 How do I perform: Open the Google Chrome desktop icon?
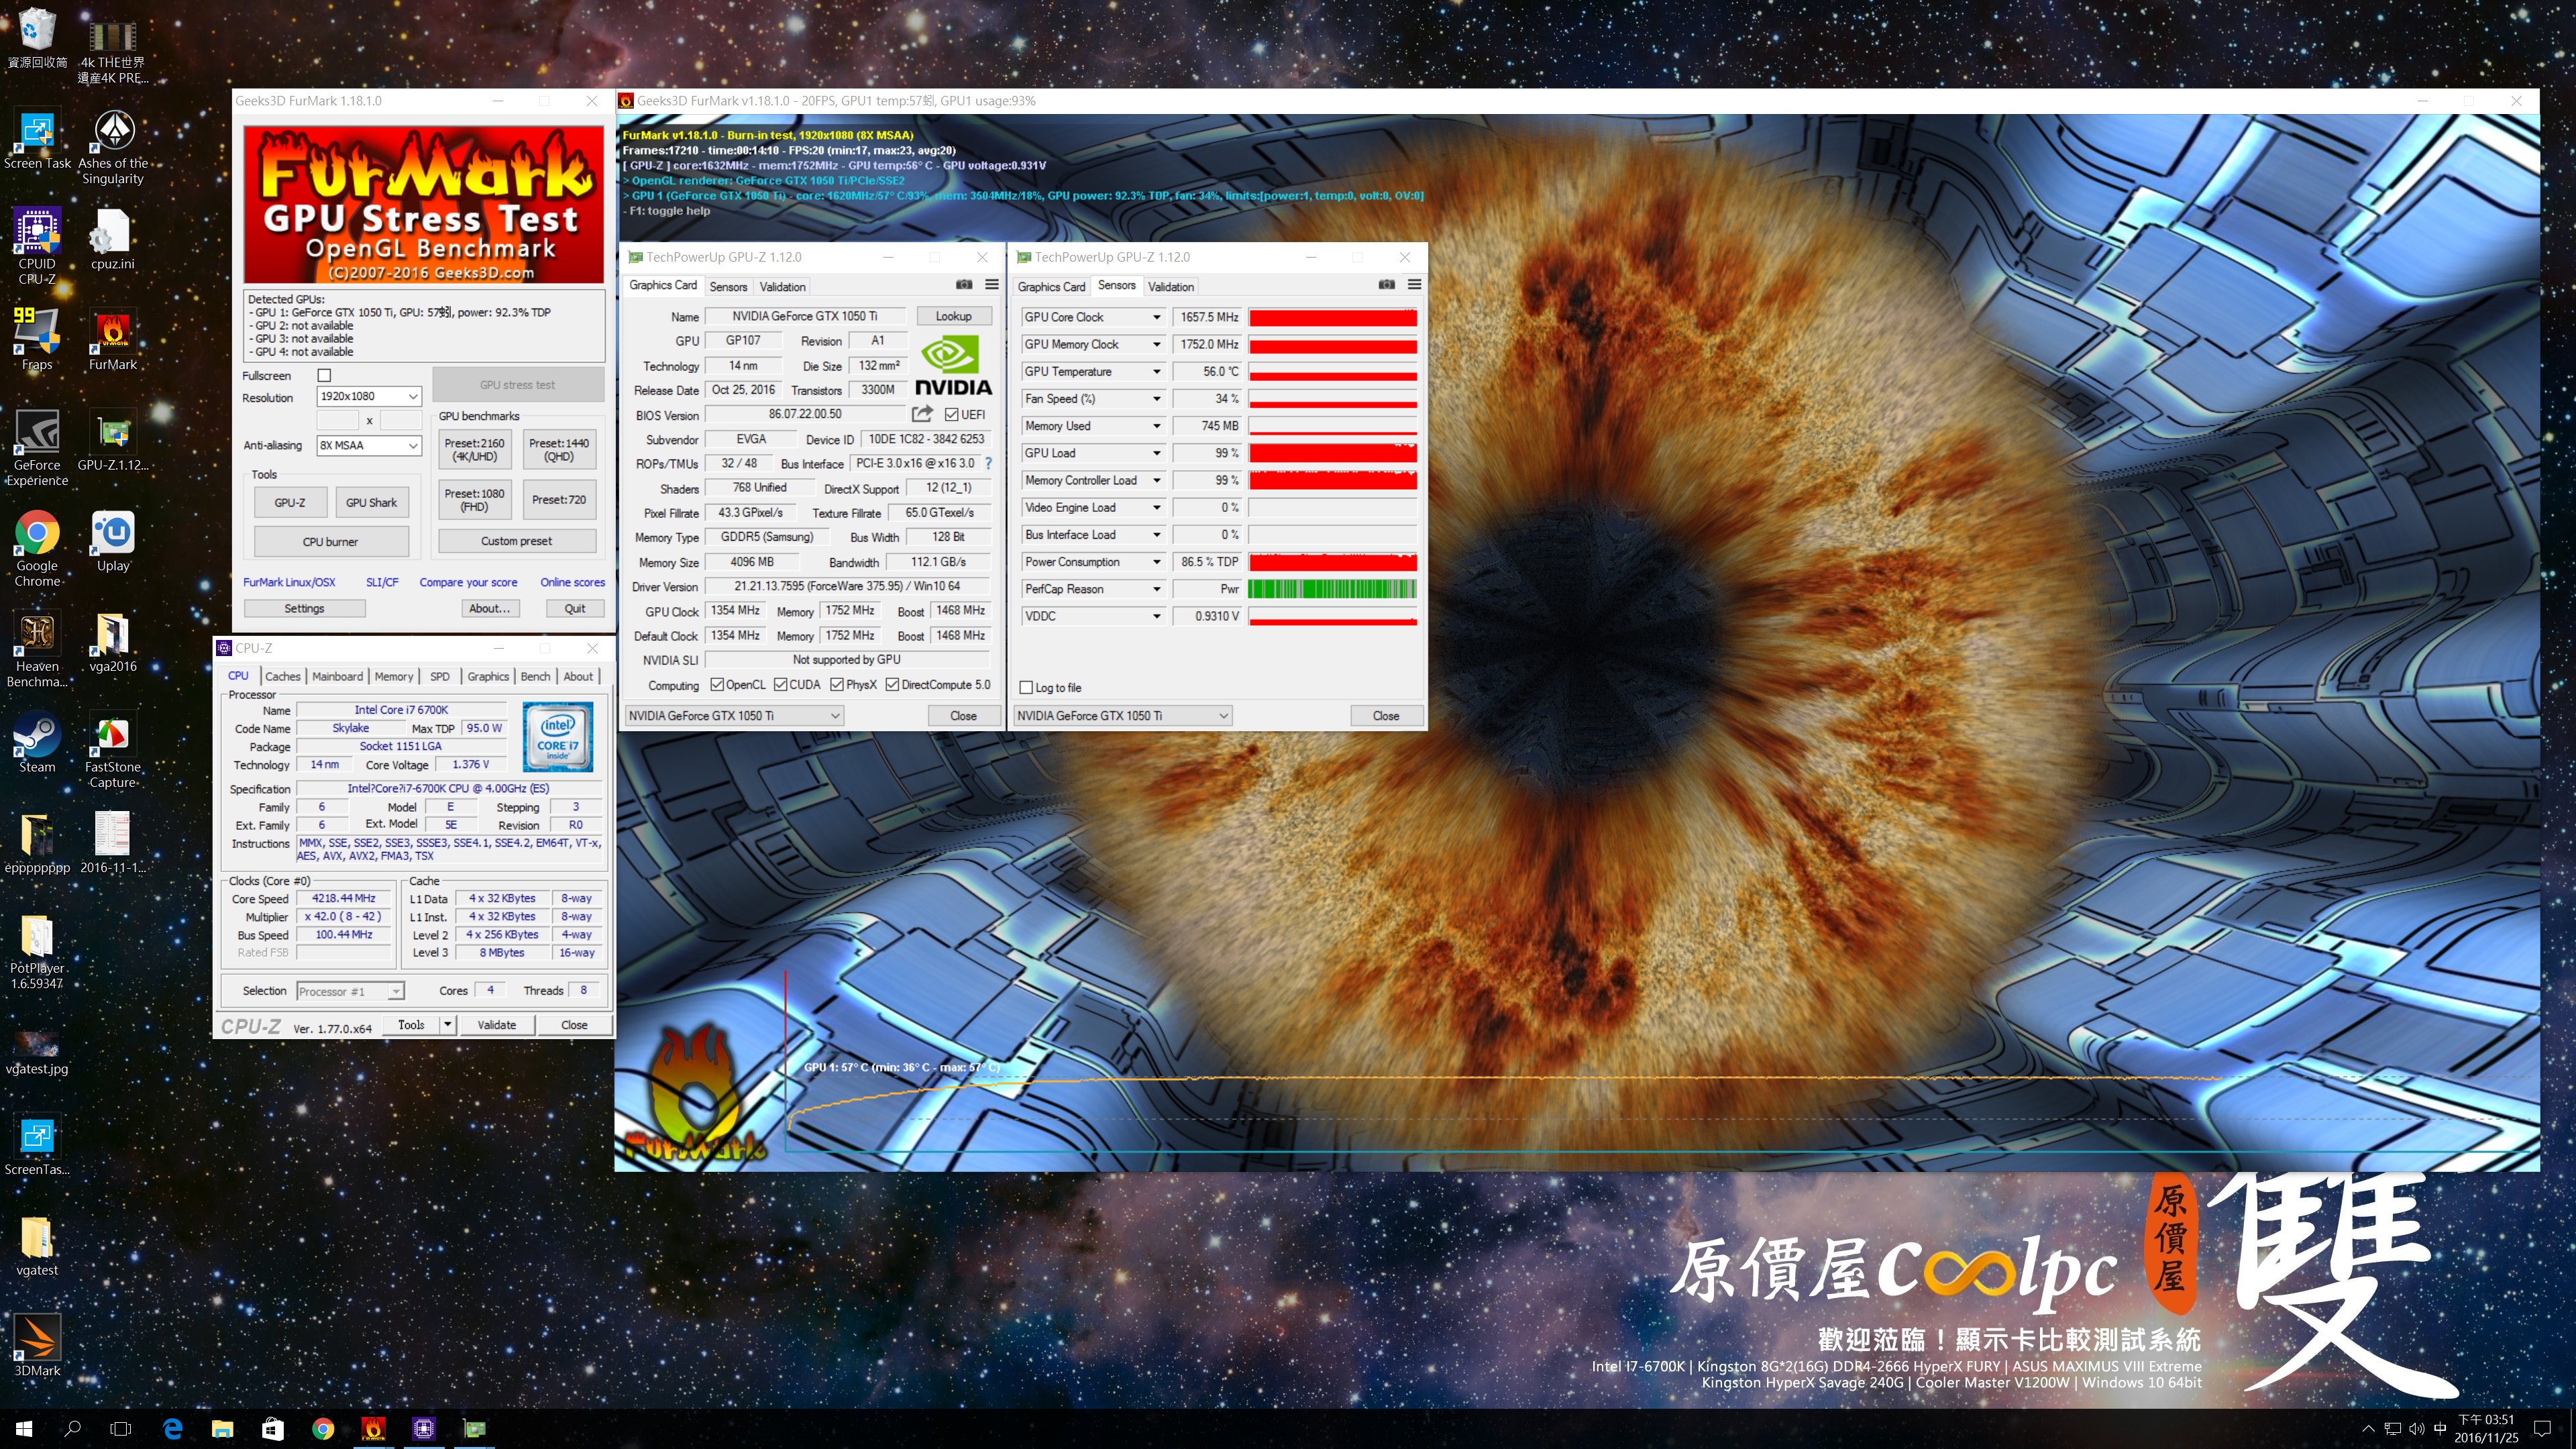pyautogui.click(x=37, y=549)
